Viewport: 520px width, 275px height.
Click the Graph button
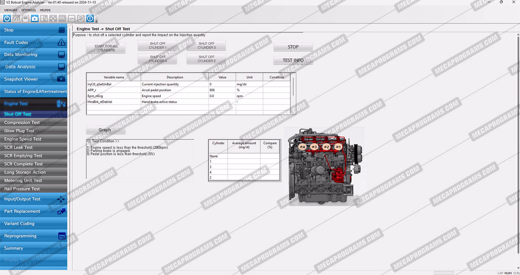point(105,130)
